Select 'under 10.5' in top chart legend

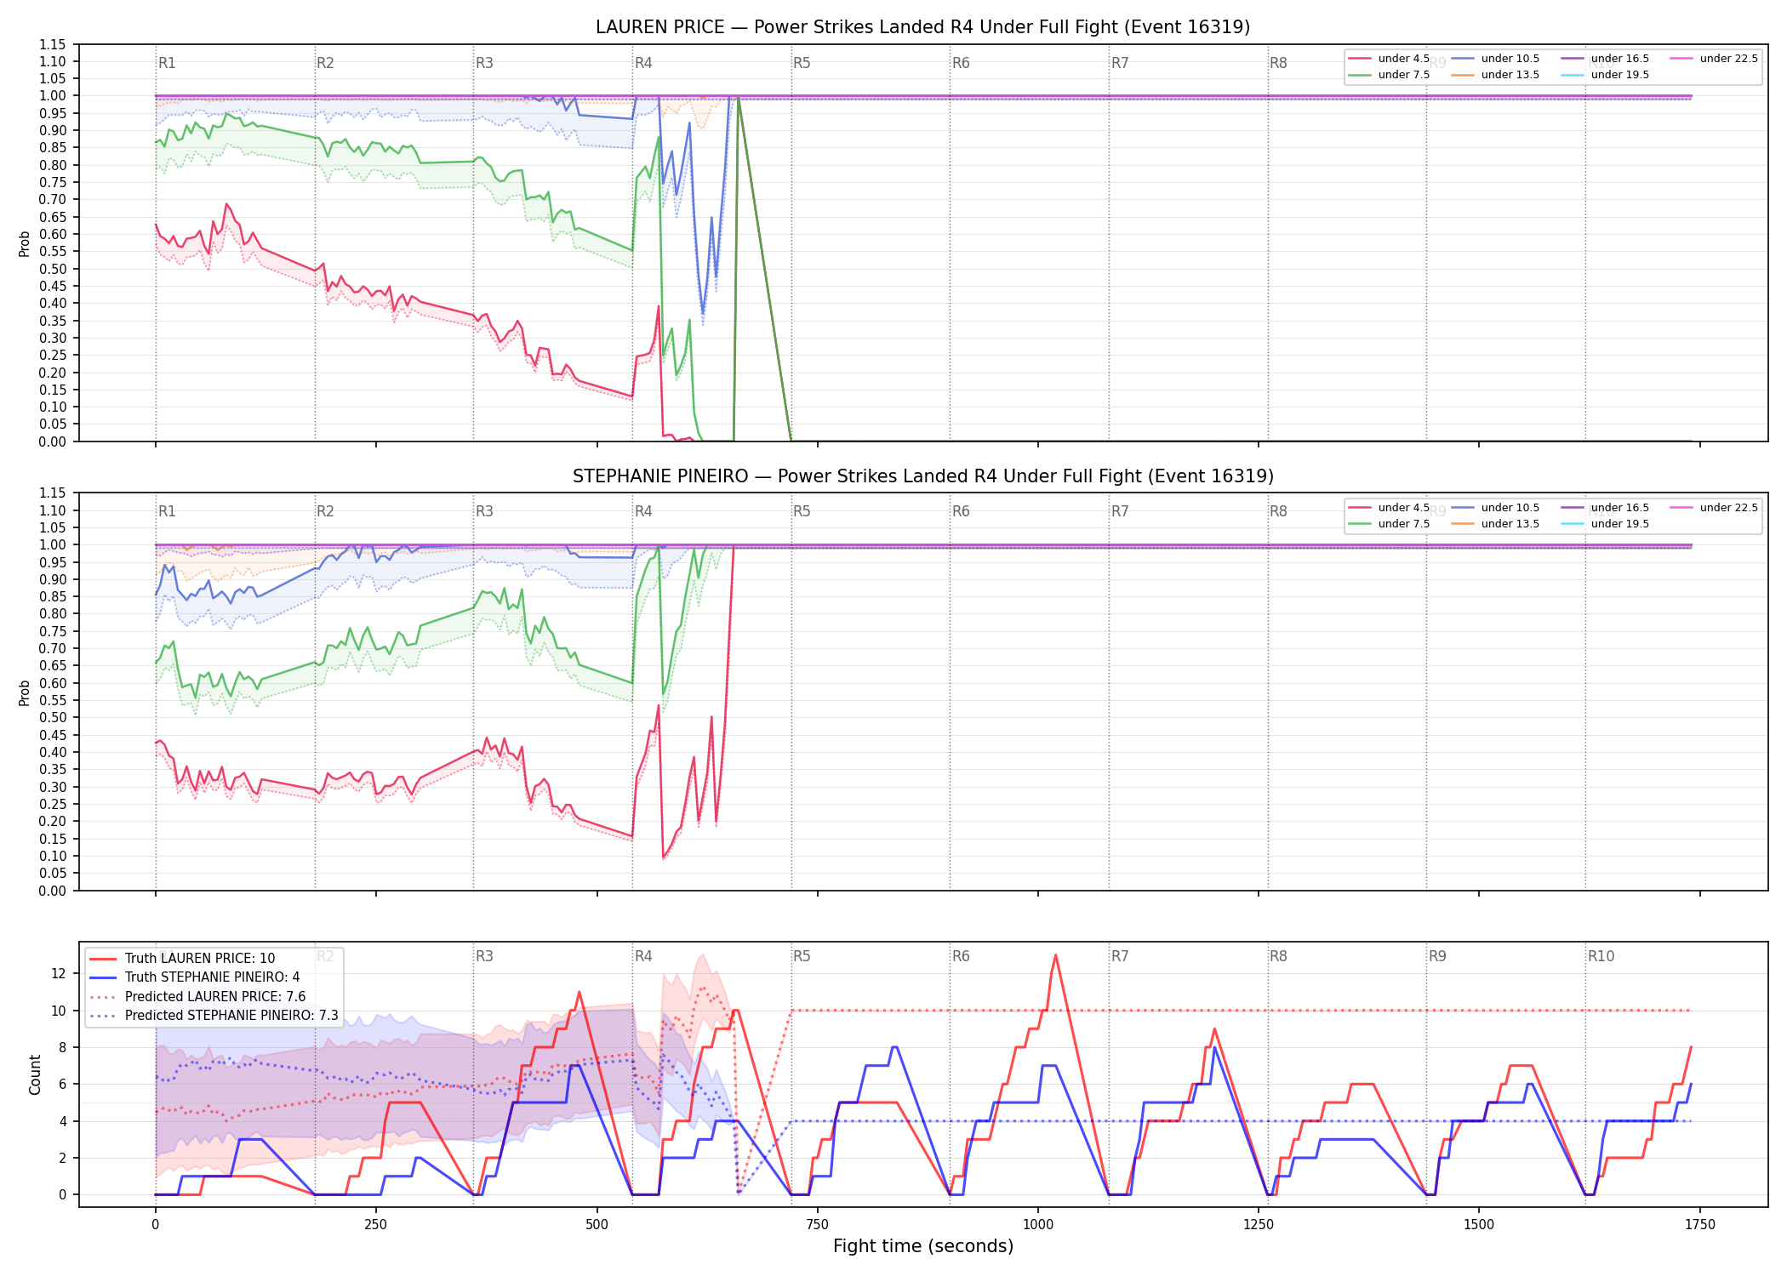(1495, 59)
